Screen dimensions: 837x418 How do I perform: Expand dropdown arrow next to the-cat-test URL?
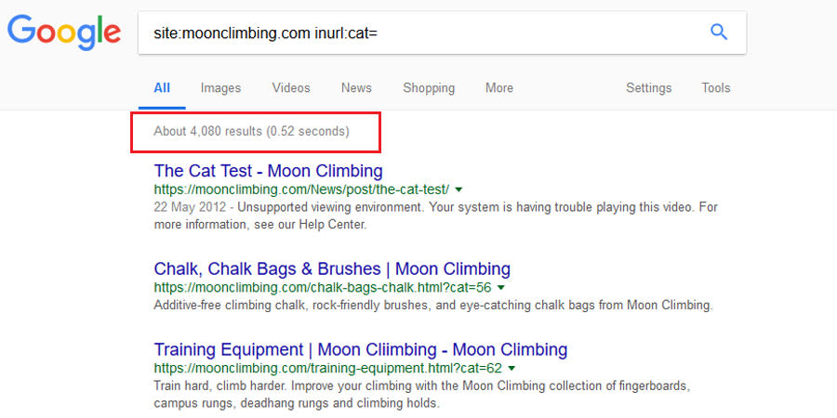pos(458,189)
